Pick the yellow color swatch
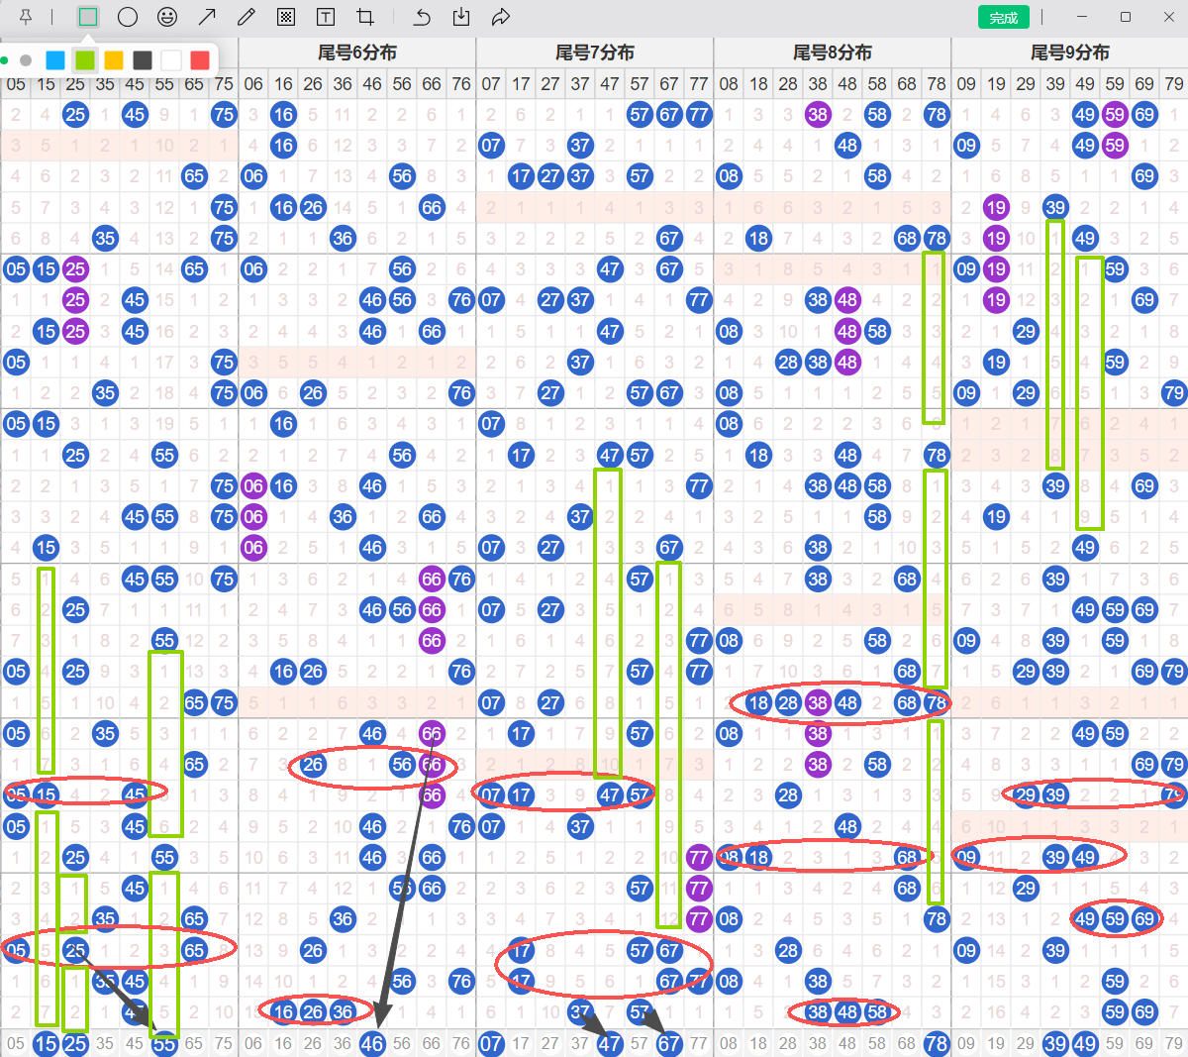The width and height of the screenshot is (1188, 1057). [x=114, y=60]
